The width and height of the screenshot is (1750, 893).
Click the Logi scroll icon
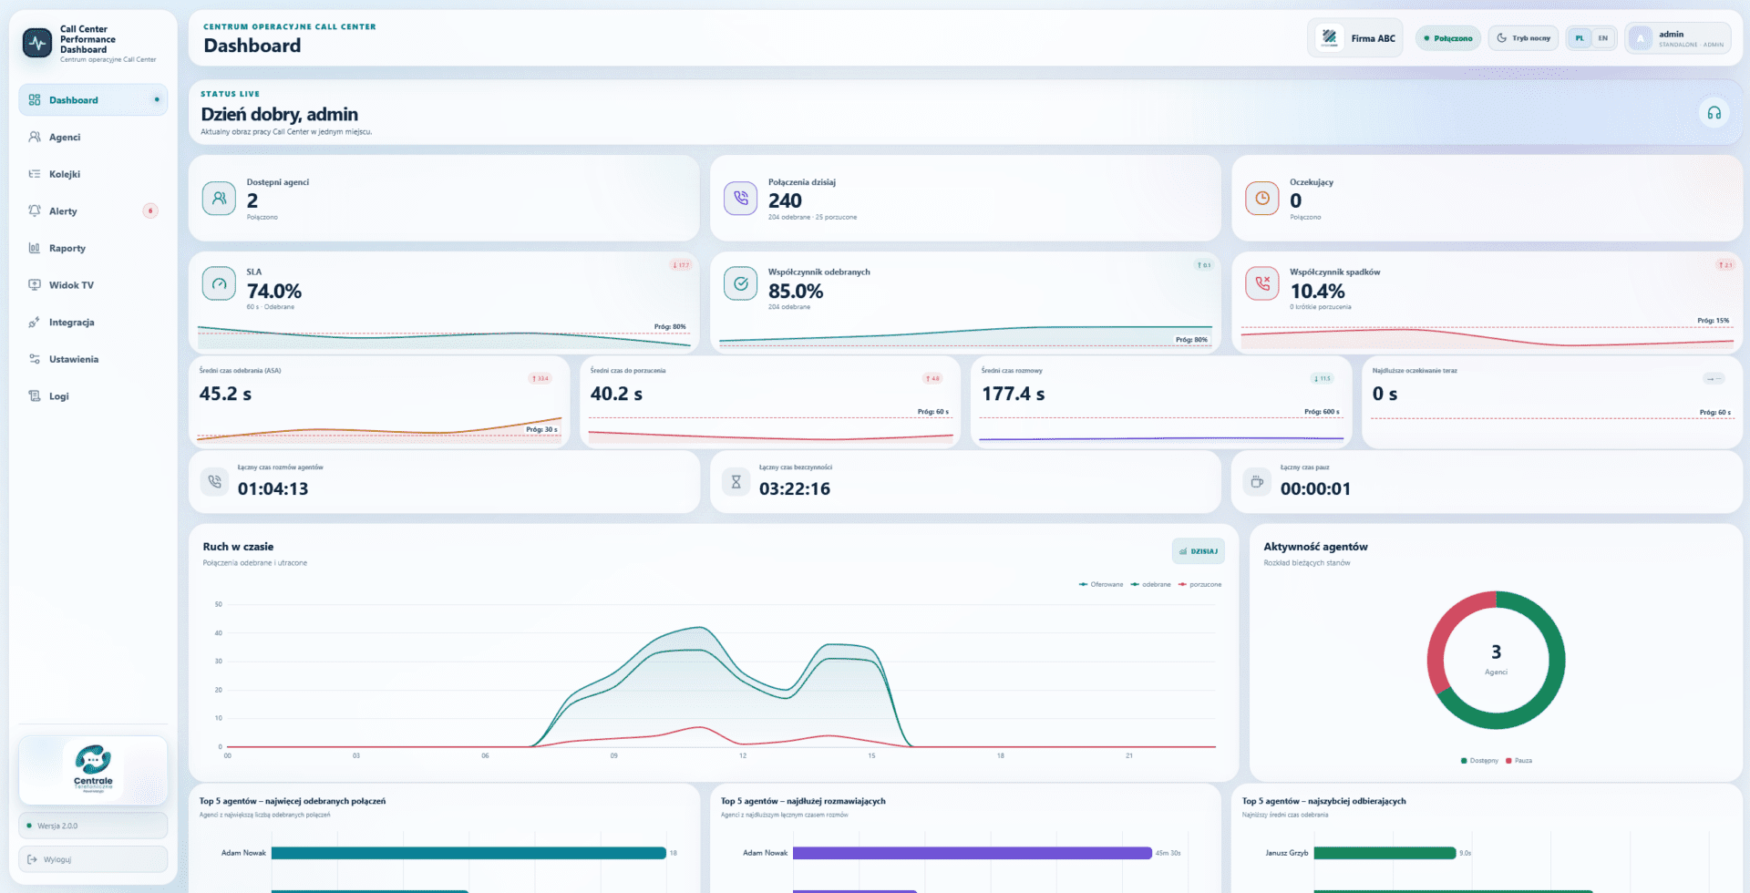click(x=35, y=396)
